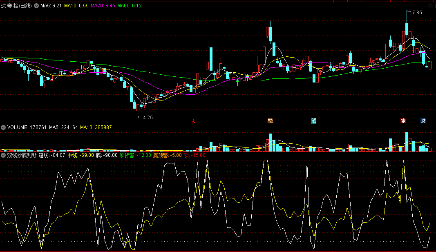The image size is (436, 252).
Task: Click the 4.25 low price label
Action: click(x=148, y=118)
